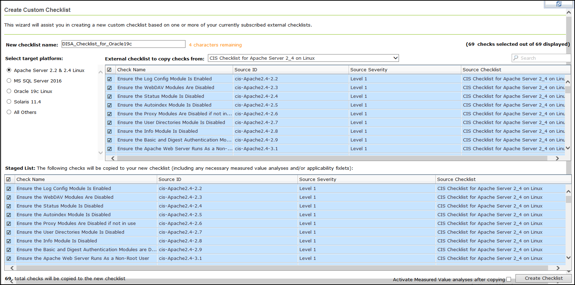
Task: Uncheck 'Ensure the Autoindex Module Is Disabled' in the Staged List
Action: (x=9, y=215)
